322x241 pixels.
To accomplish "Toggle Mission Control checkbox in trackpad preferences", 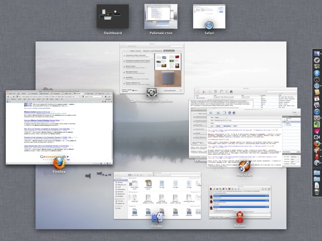I will [125, 67].
